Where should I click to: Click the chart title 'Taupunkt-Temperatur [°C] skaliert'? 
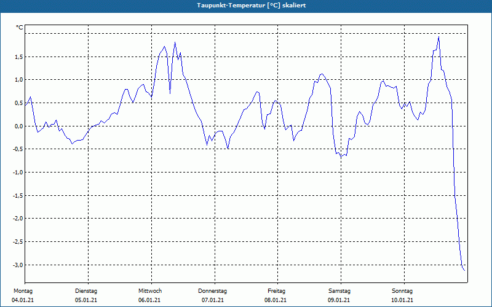252,6
